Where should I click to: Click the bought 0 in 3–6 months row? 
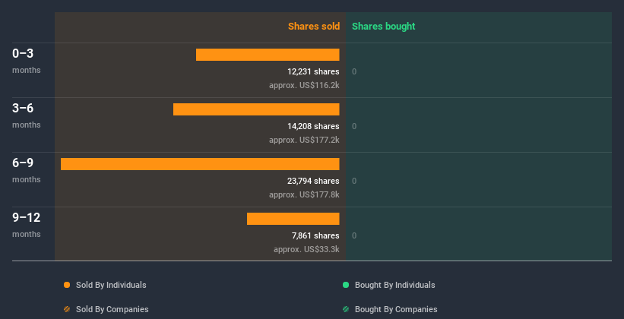click(x=354, y=127)
